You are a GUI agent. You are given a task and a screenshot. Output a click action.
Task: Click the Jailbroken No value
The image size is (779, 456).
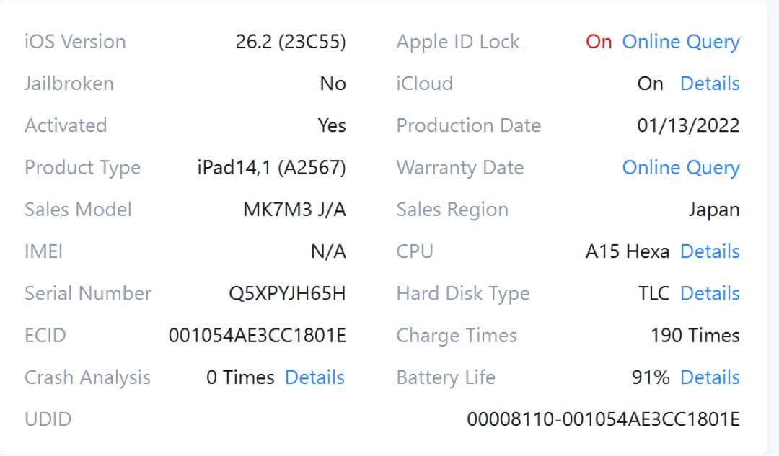(x=333, y=84)
